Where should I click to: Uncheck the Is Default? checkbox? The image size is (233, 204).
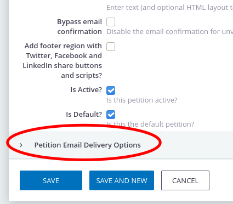click(111, 115)
